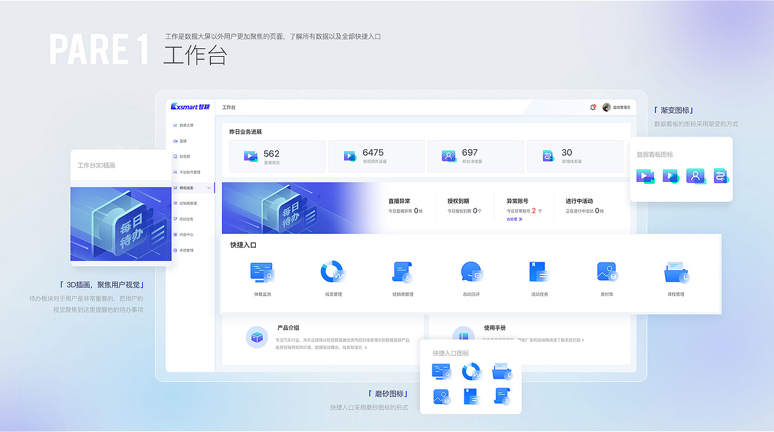
Task: Click the 6475 短视频作品量 play icon
Action: pos(351,156)
